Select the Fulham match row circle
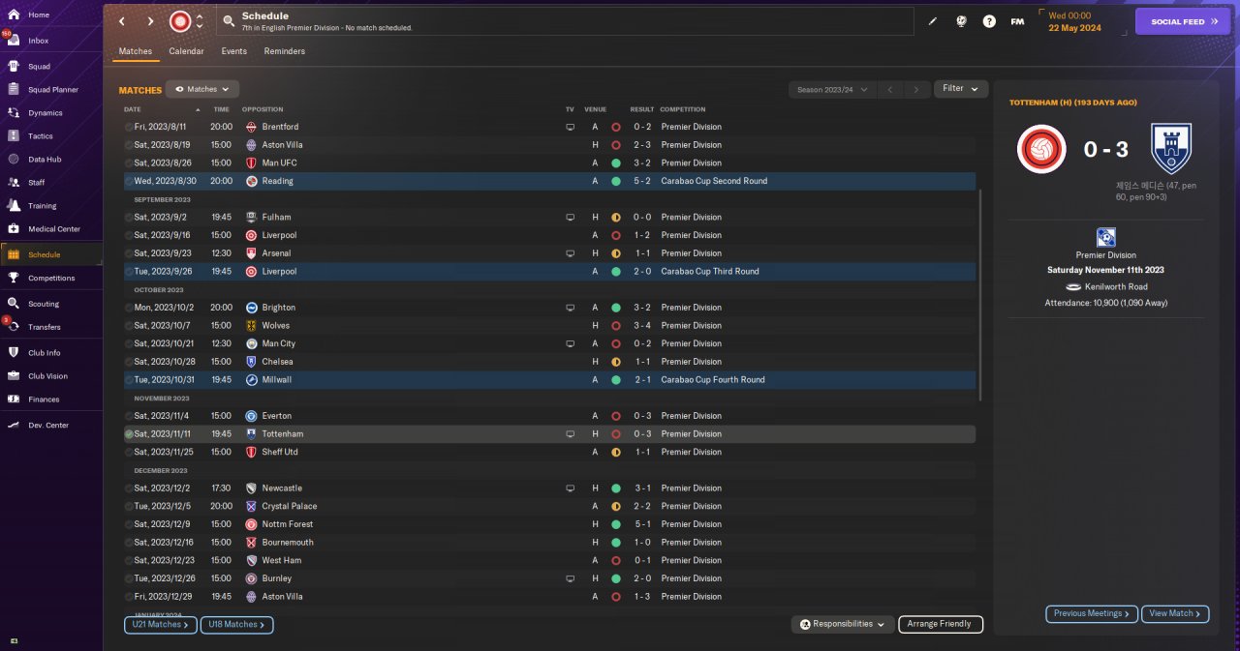Screen dimensions: 1240x651 coord(129,218)
